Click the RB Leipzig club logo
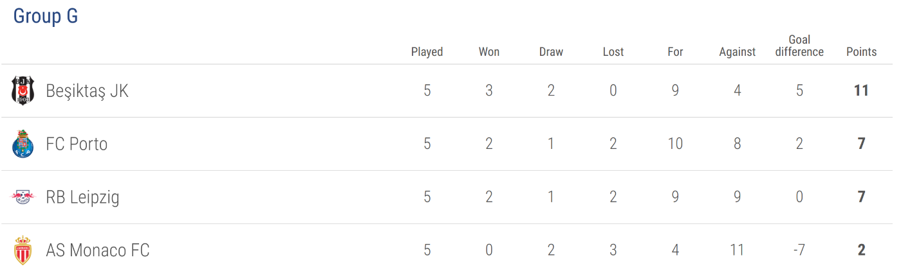The width and height of the screenshot is (901, 278). pos(23,197)
